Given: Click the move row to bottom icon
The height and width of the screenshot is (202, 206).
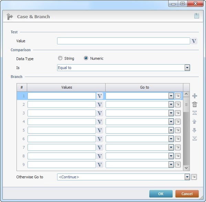Looking at the screenshot, I should (x=195, y=138).
